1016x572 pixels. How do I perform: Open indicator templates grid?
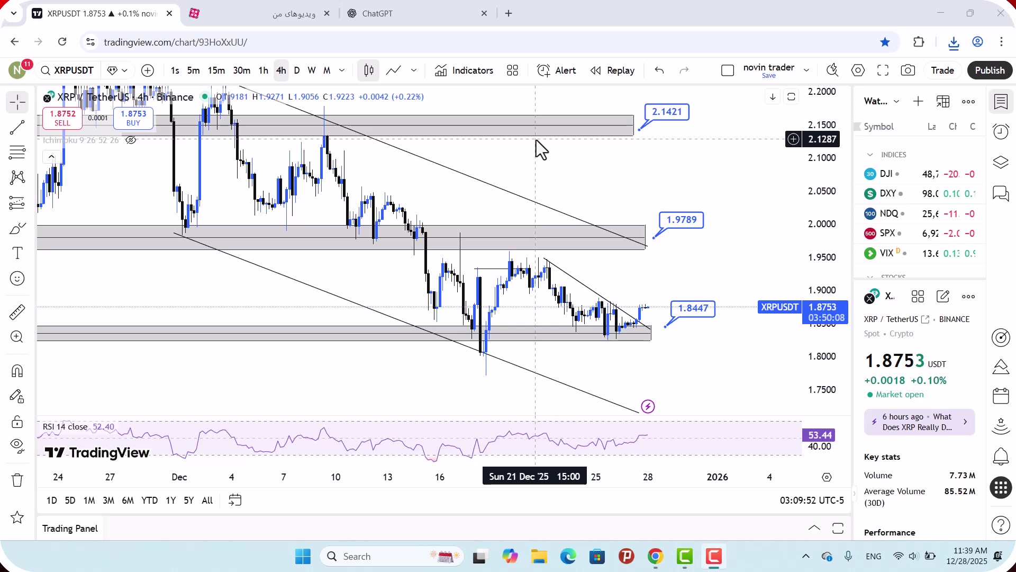pyautogui.click(x=512, y=70)
